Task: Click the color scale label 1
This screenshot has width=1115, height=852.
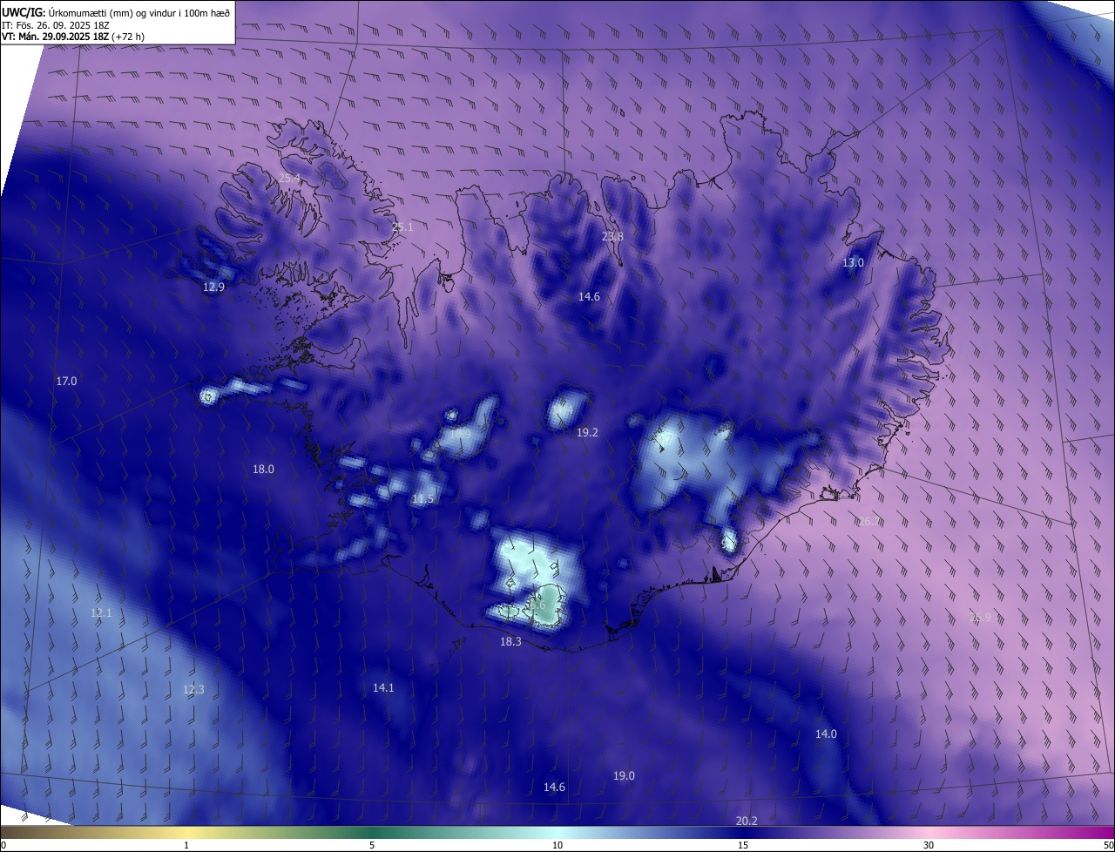Action: [x=186, y=846]
